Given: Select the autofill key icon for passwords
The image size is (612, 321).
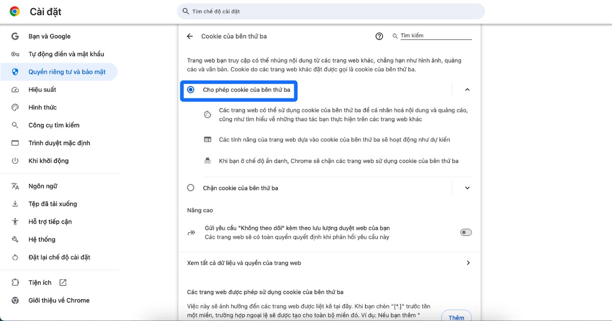Looking at the screenshot, I should coord(14,53).
